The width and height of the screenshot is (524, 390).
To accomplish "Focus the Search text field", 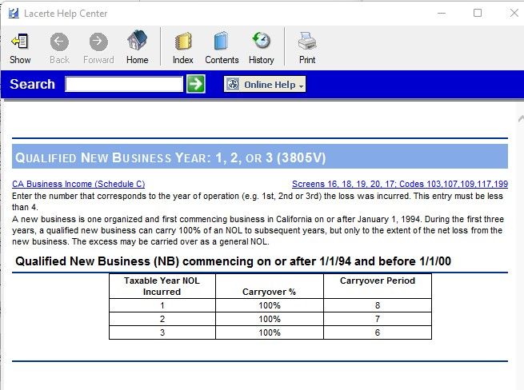I will pos(124,84).
